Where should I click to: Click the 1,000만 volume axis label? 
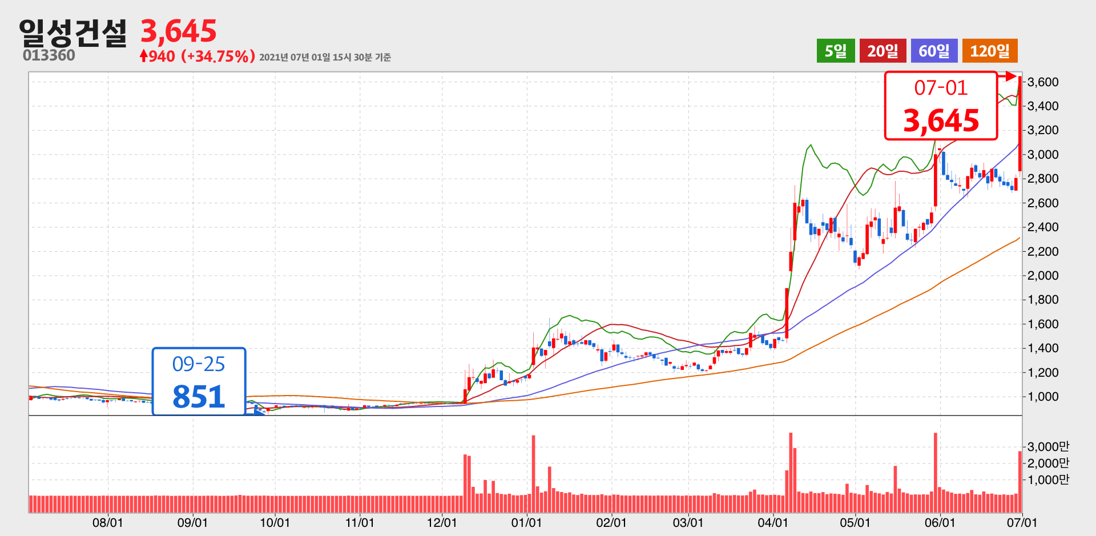(x=1048, y=479)
